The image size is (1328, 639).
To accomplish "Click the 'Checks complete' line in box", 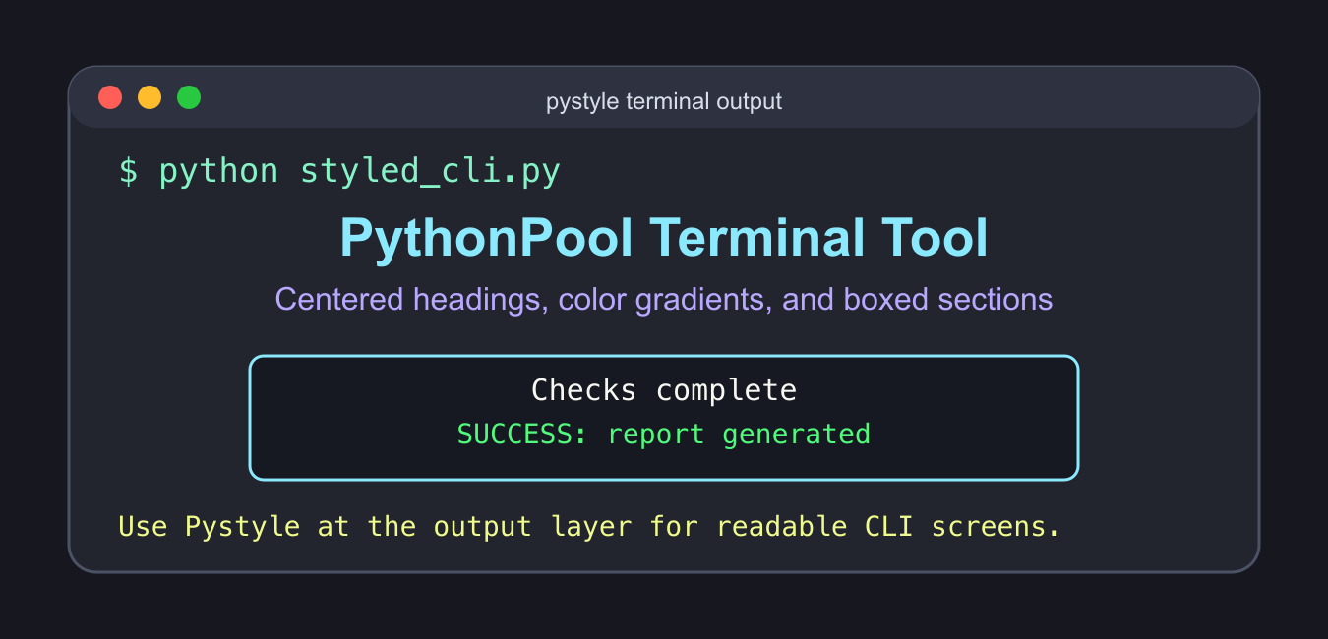I will tap(664, 390).
